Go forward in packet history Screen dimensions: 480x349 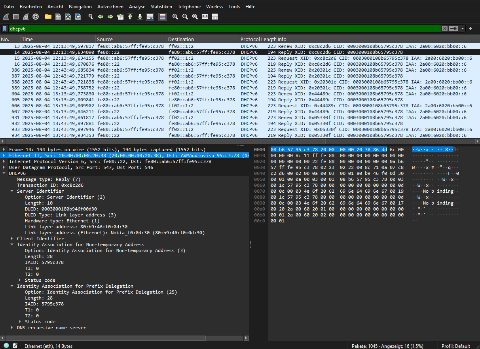coord(110,17)
